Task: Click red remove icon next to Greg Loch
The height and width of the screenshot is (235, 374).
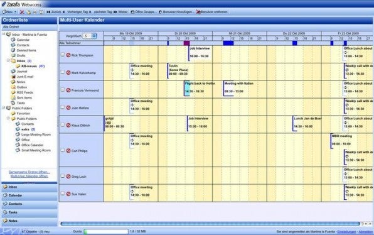Action: [x=68, y=177]
